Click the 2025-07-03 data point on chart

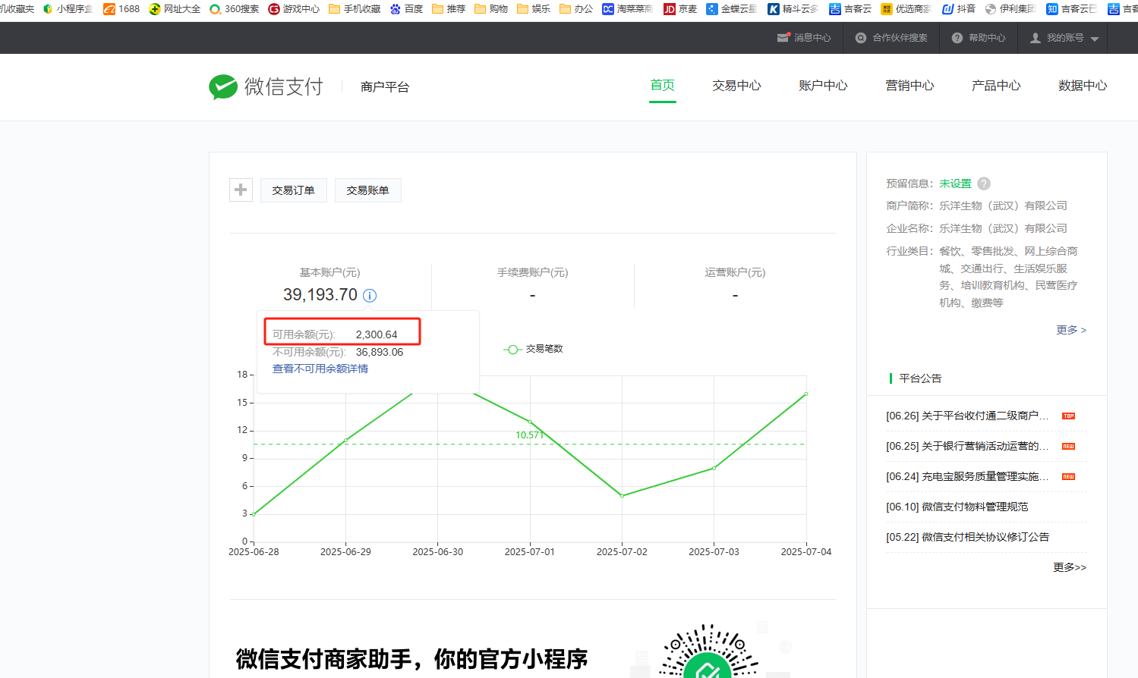pos(714,468)
